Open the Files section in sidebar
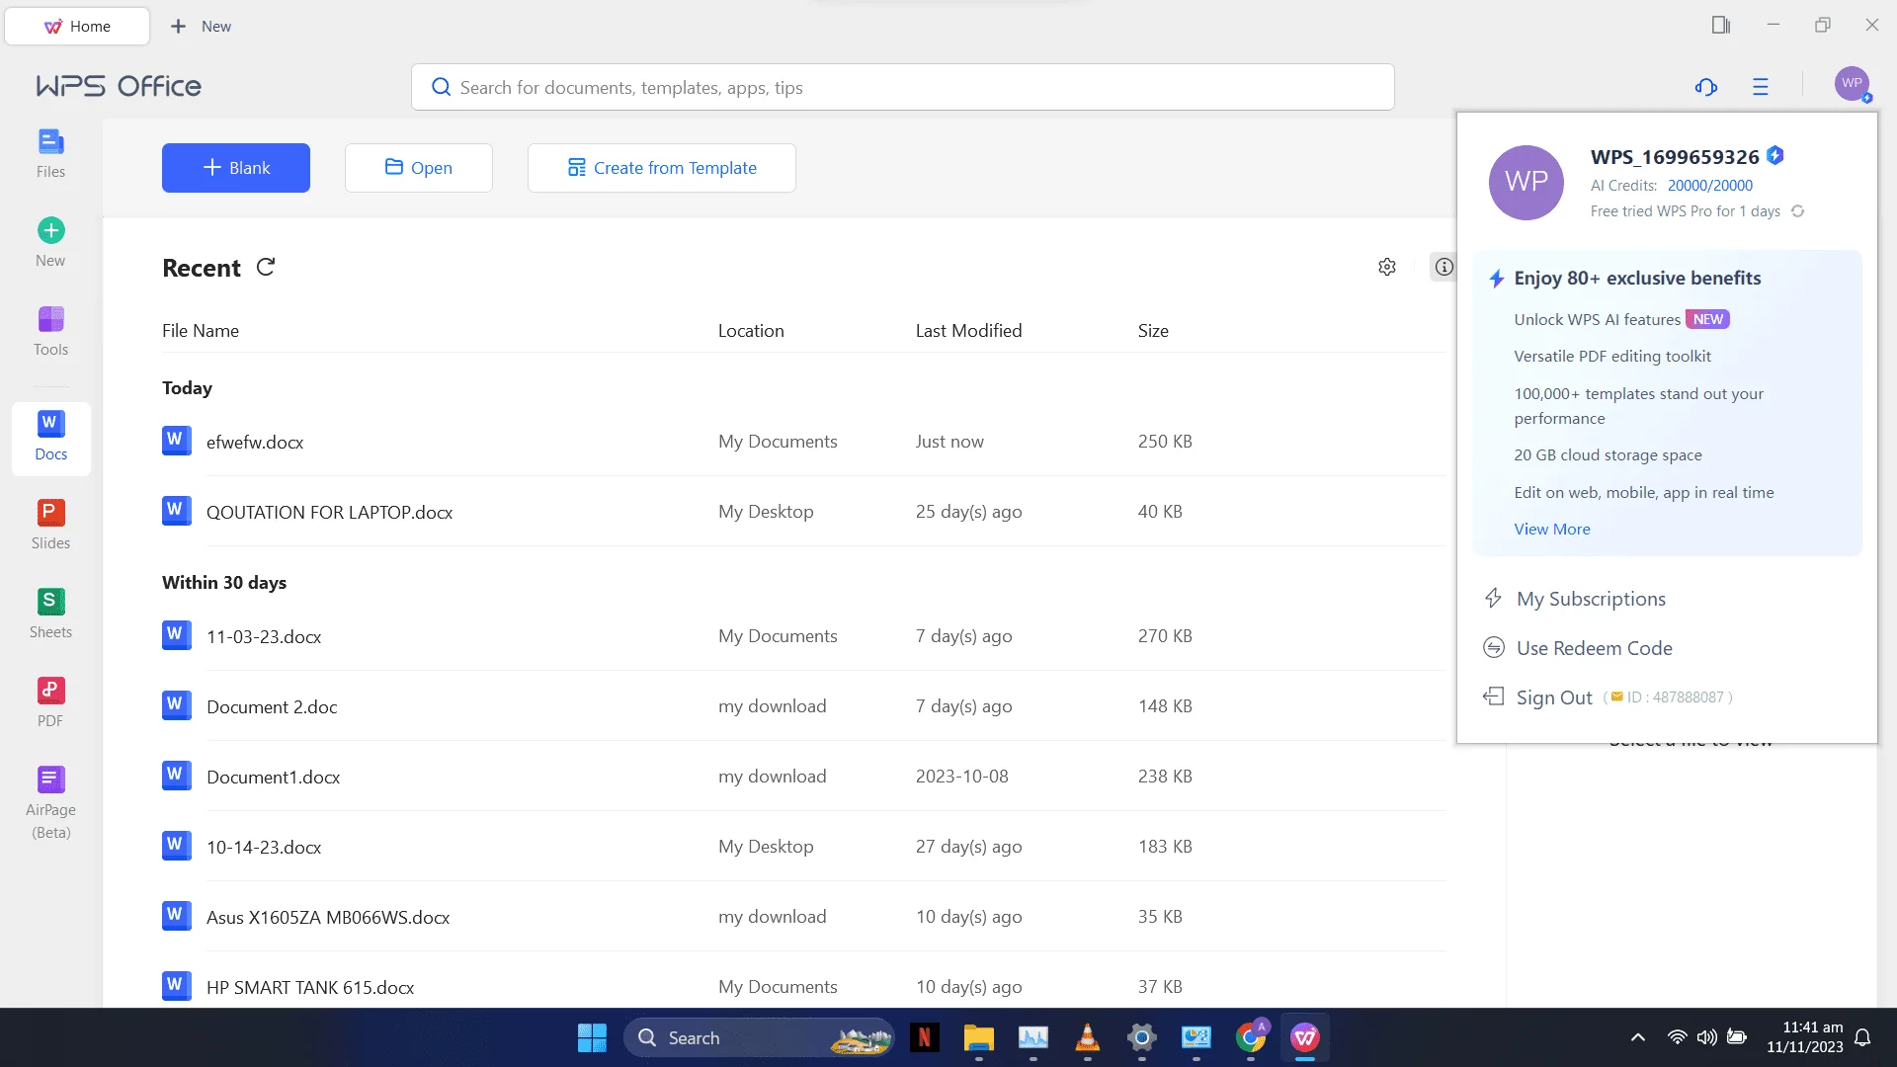Viewport: 1897px width, 1067px height. 50,153
